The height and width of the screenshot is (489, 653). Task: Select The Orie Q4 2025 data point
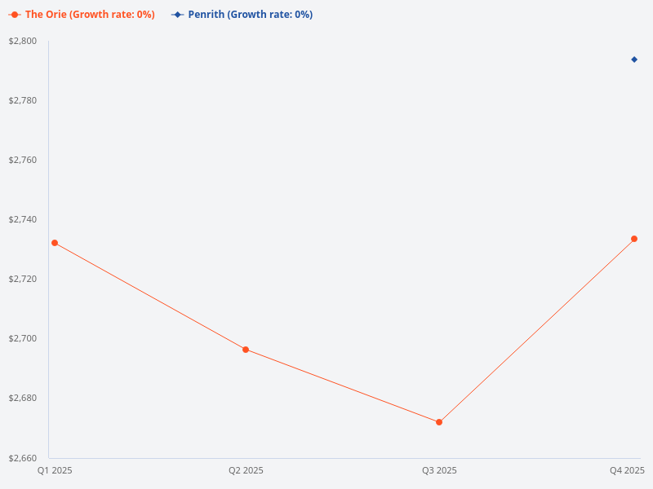pos(634,239)
